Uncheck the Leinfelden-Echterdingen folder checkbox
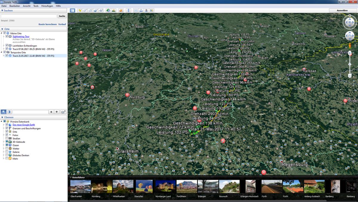This screenshot has width=358, height=202. click(x=7, y=46)
